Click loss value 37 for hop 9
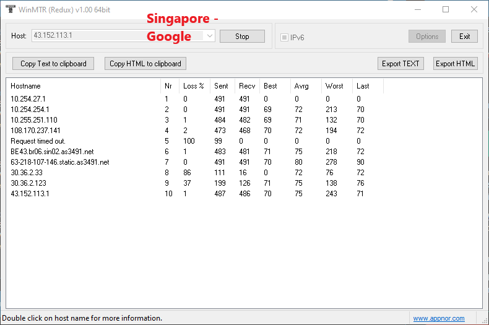 tap(187, 183)
